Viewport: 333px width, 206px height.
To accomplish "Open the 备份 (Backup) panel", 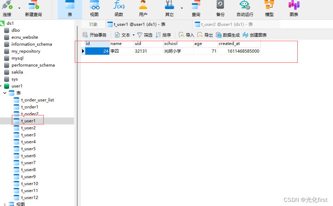I will tap(220, 9).
